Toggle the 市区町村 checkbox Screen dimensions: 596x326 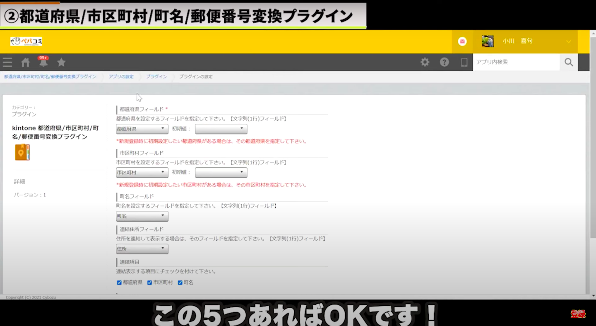pyautogui.click(x=150, y=283)
